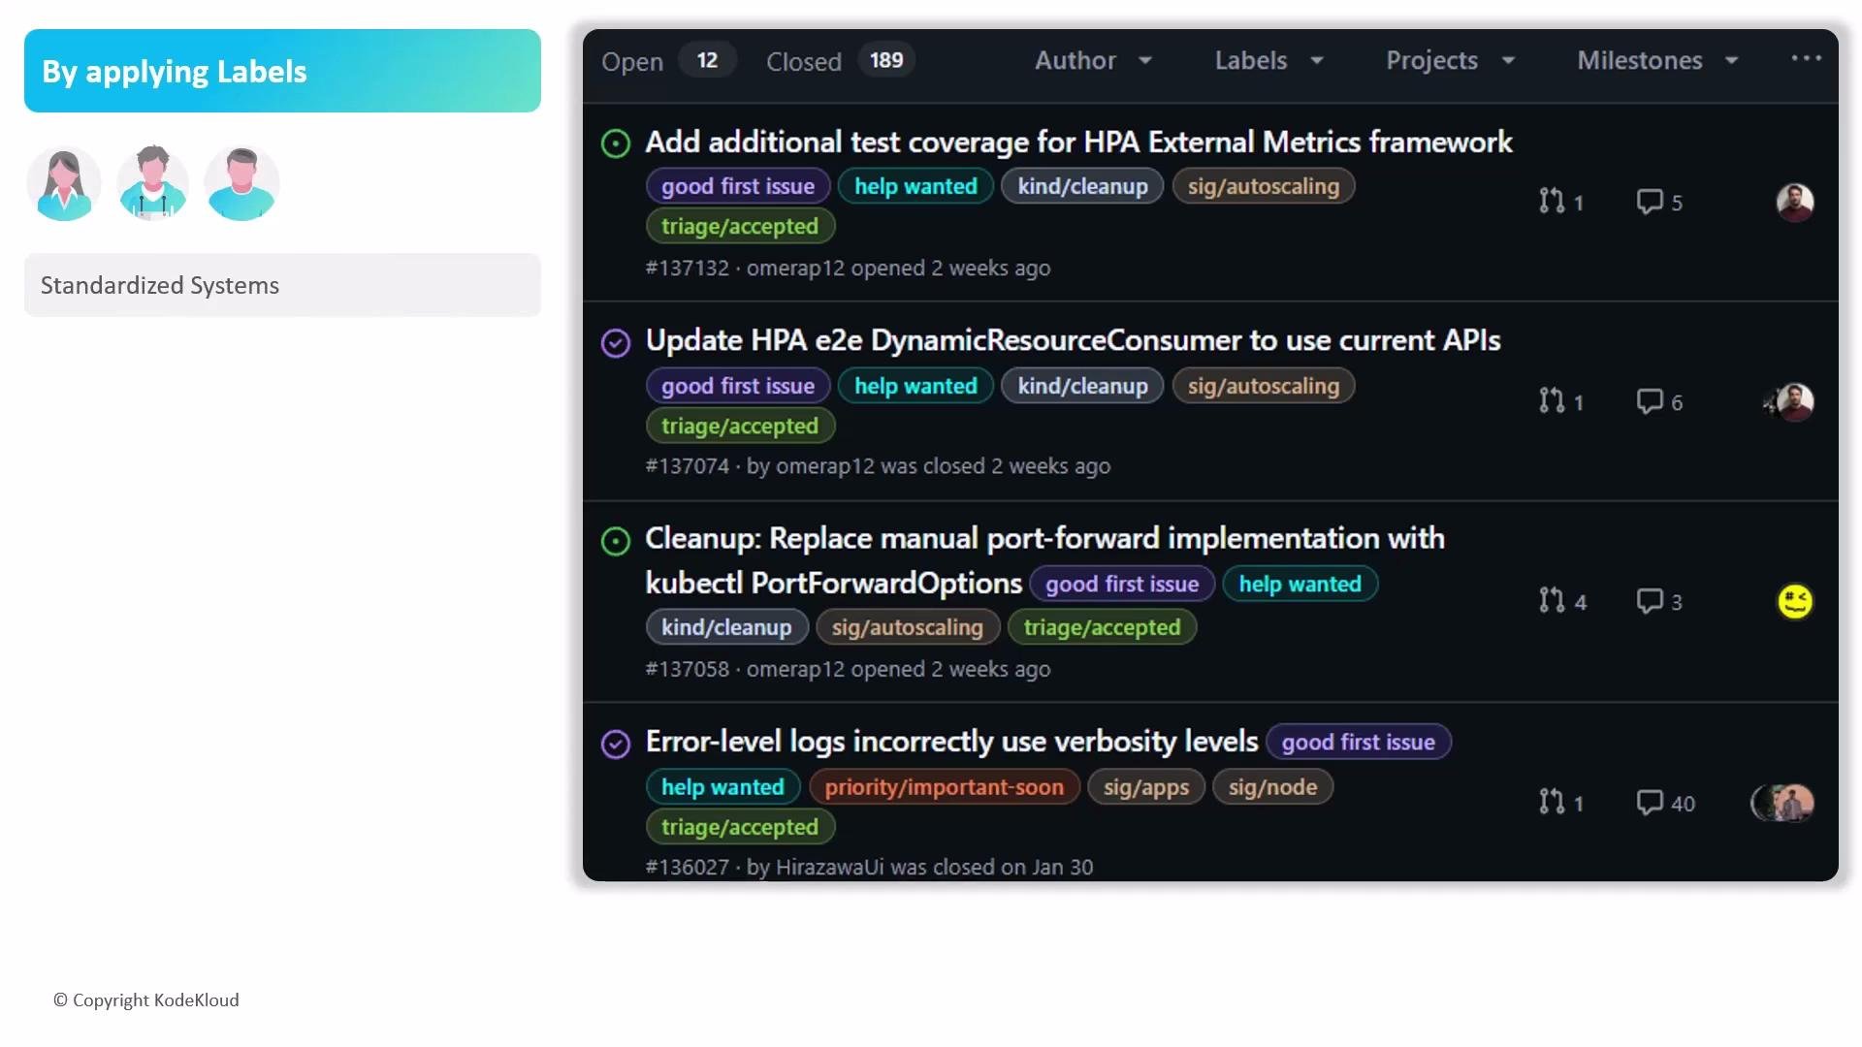Click 'kind/cleanup' label on issue #137074
The image size is (1862, 1047).
coord(1082,386)
